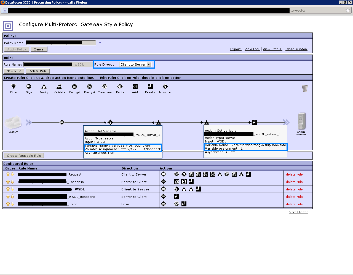353x275 pixels.
Task: Open the Rule Direction dropdown
Action: [135, 64]
